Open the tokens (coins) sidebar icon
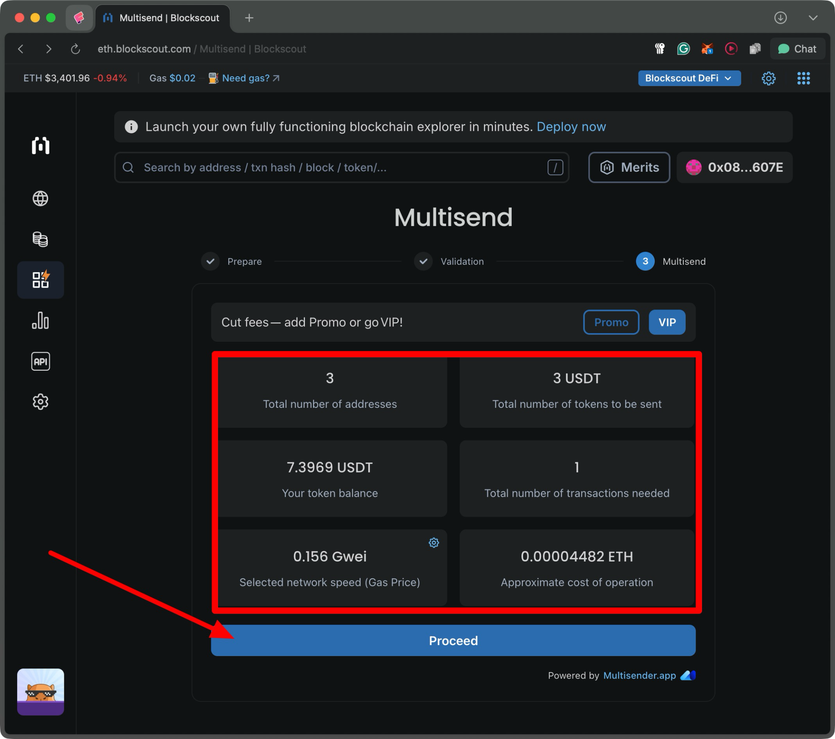This screenshot has width=835, height=739. point(40,239)
